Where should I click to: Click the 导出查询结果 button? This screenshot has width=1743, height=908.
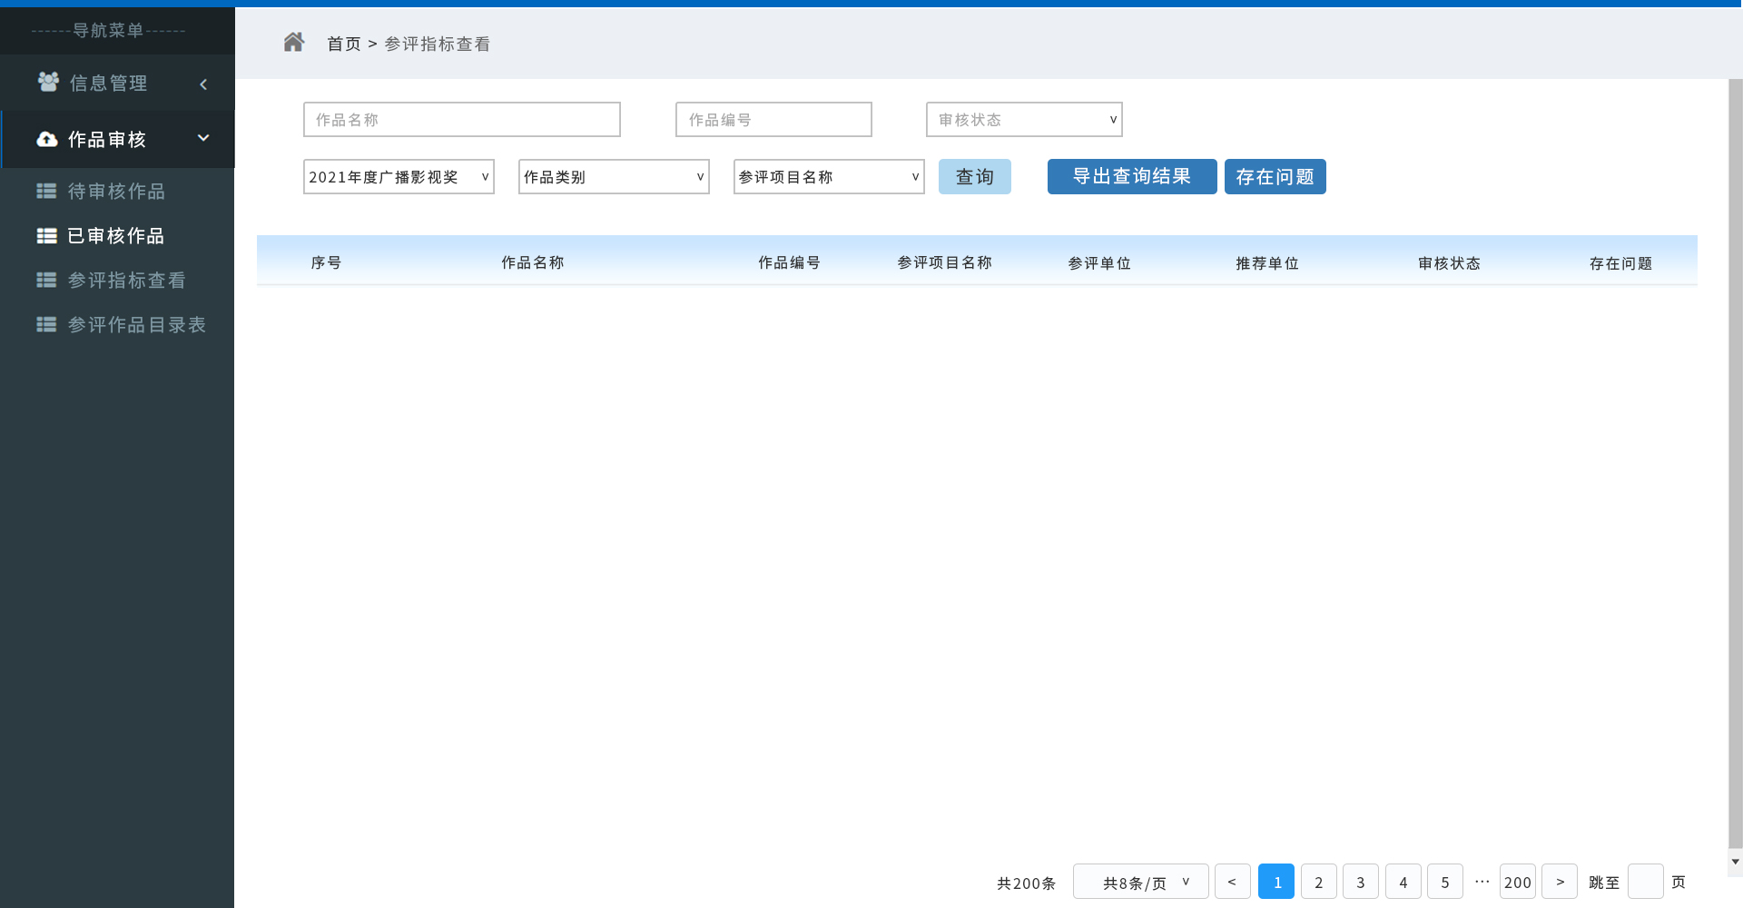(1131, 177)
